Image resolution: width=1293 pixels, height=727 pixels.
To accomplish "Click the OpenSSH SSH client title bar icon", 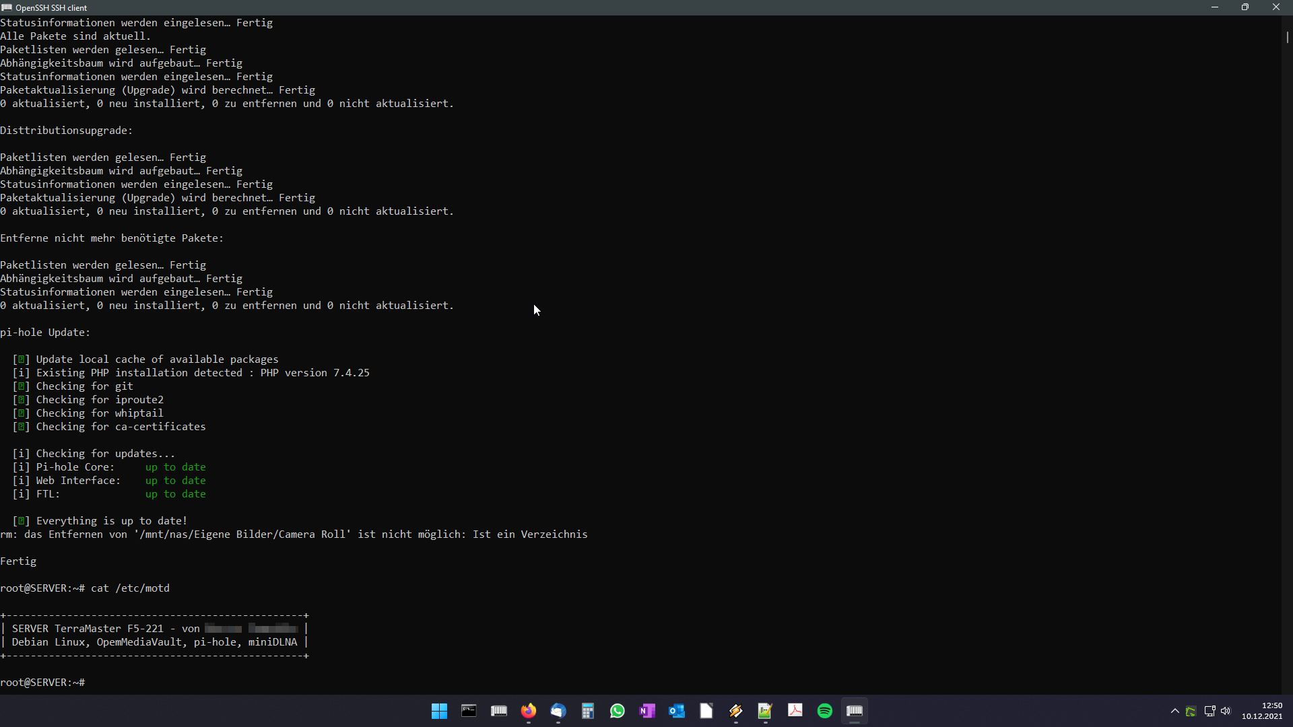I will click(7, 7).
